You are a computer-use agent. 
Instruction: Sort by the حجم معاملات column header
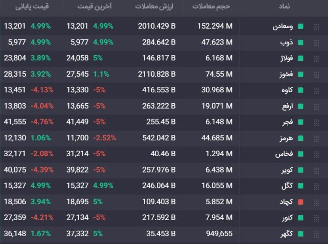pyautogui.click(x=211, y=7)
